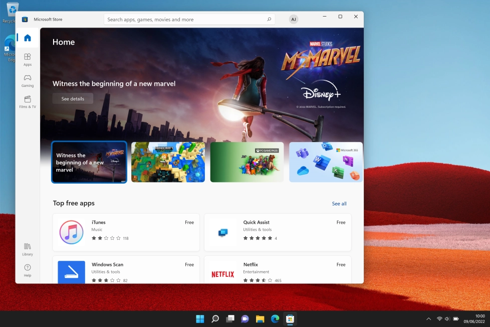Switch to Films & TV section
Viewport: 490px width, 327px height.
(28, 101)
